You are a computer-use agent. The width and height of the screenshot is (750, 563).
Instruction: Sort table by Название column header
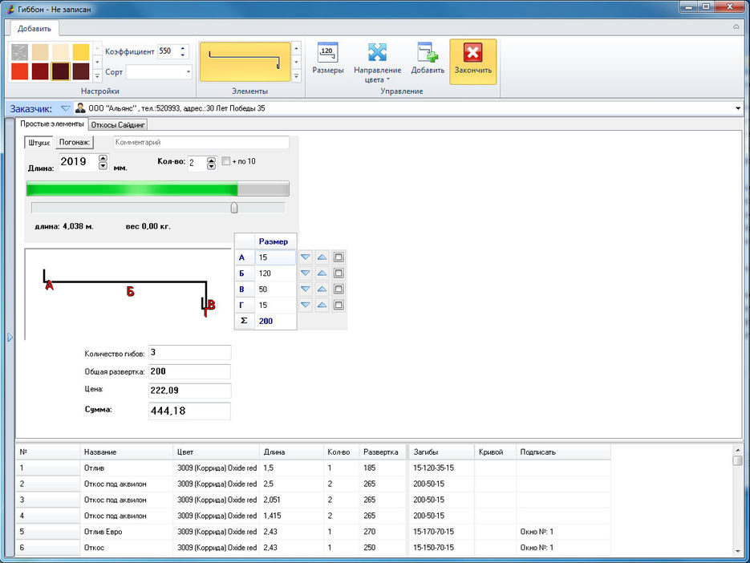126,452
